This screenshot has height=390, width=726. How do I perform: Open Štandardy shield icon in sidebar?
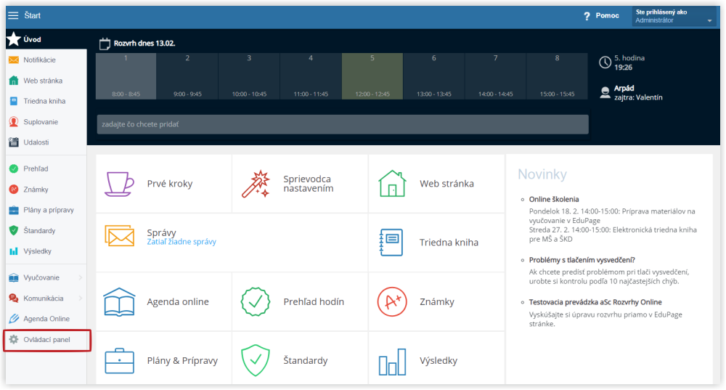[x=14, y=231]
